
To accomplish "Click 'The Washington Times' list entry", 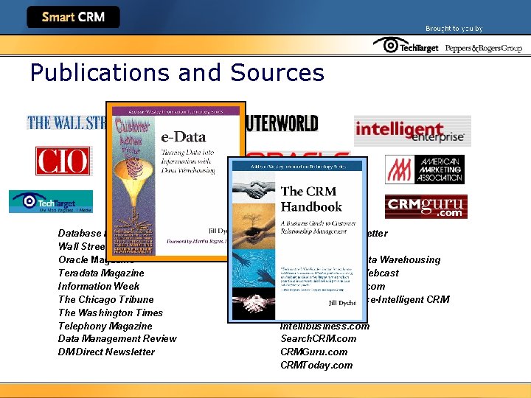I will coord(111,313).
